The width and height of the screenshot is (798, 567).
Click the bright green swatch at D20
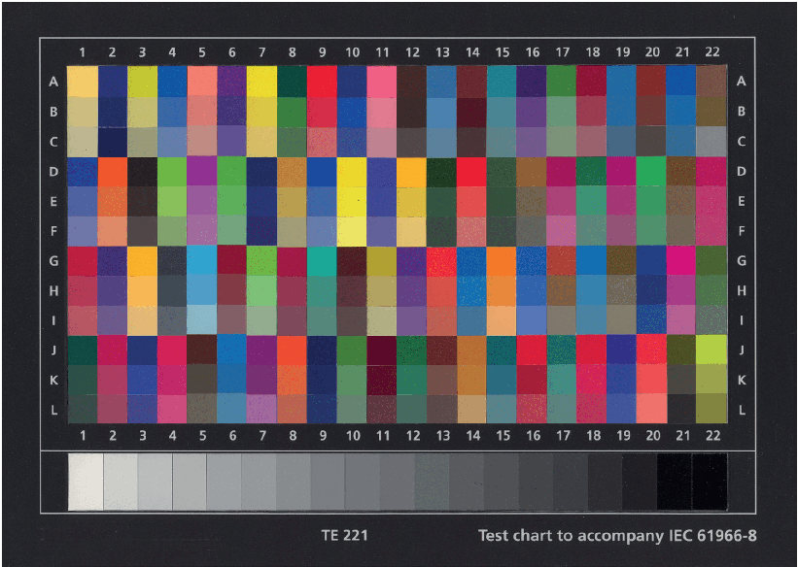point(651,171)
